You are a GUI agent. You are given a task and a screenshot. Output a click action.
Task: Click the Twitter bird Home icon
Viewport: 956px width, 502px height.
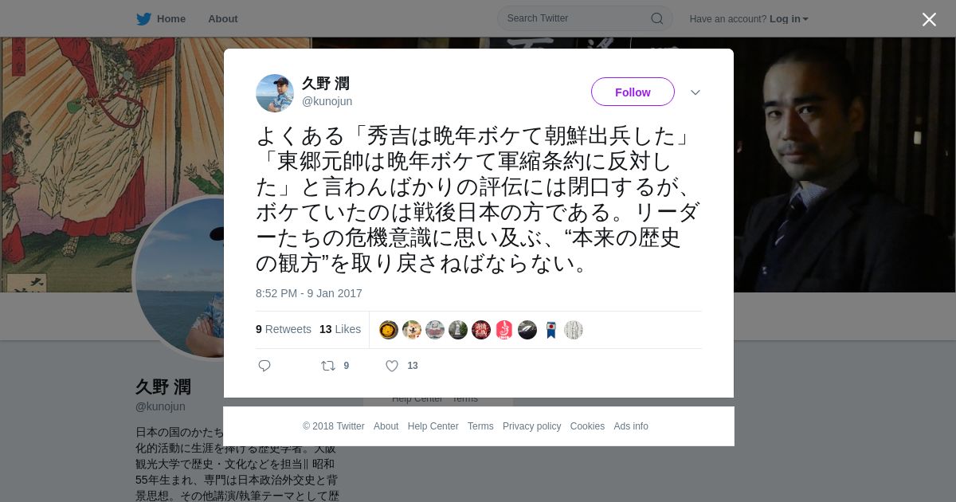[143, 18]
